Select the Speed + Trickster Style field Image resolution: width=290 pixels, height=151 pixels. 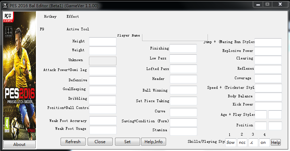pos(268,88)
